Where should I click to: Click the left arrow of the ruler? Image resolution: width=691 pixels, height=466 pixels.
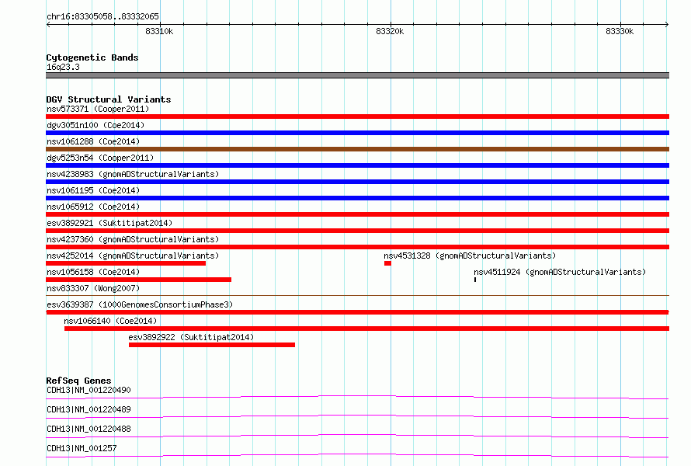click(48, 24)
